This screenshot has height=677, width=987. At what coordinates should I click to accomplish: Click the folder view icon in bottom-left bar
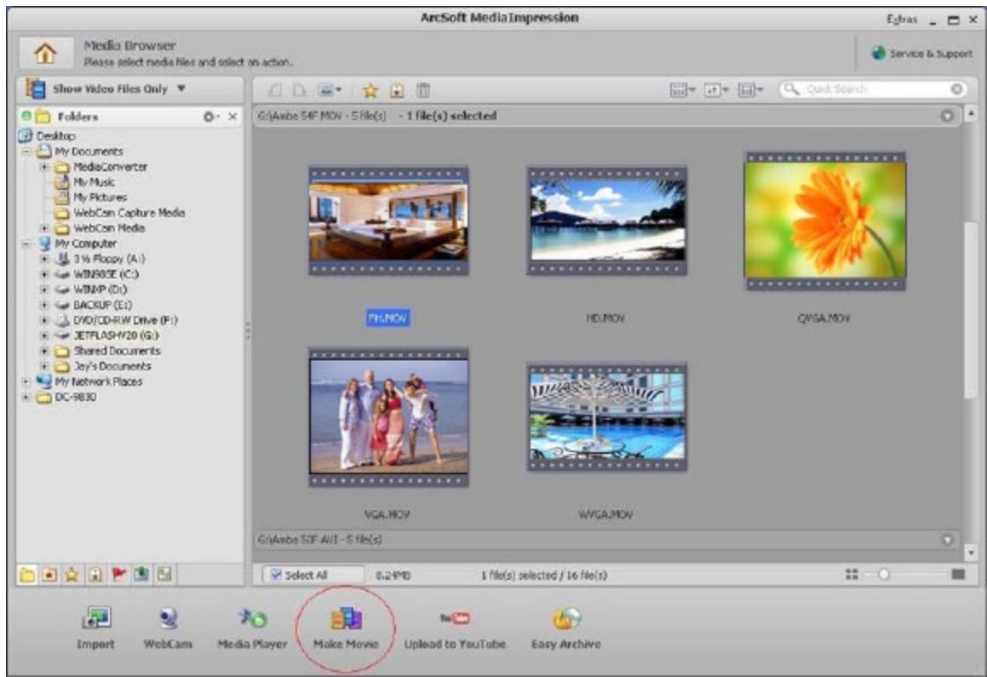[27, 574]
